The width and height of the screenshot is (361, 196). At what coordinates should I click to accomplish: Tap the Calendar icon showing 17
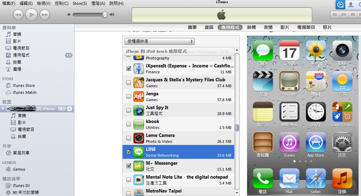289,50
